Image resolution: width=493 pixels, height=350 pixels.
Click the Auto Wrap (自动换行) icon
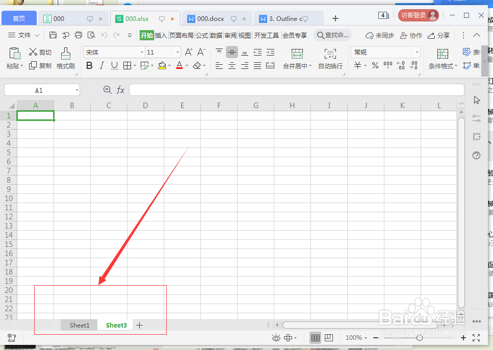point(330,54)
